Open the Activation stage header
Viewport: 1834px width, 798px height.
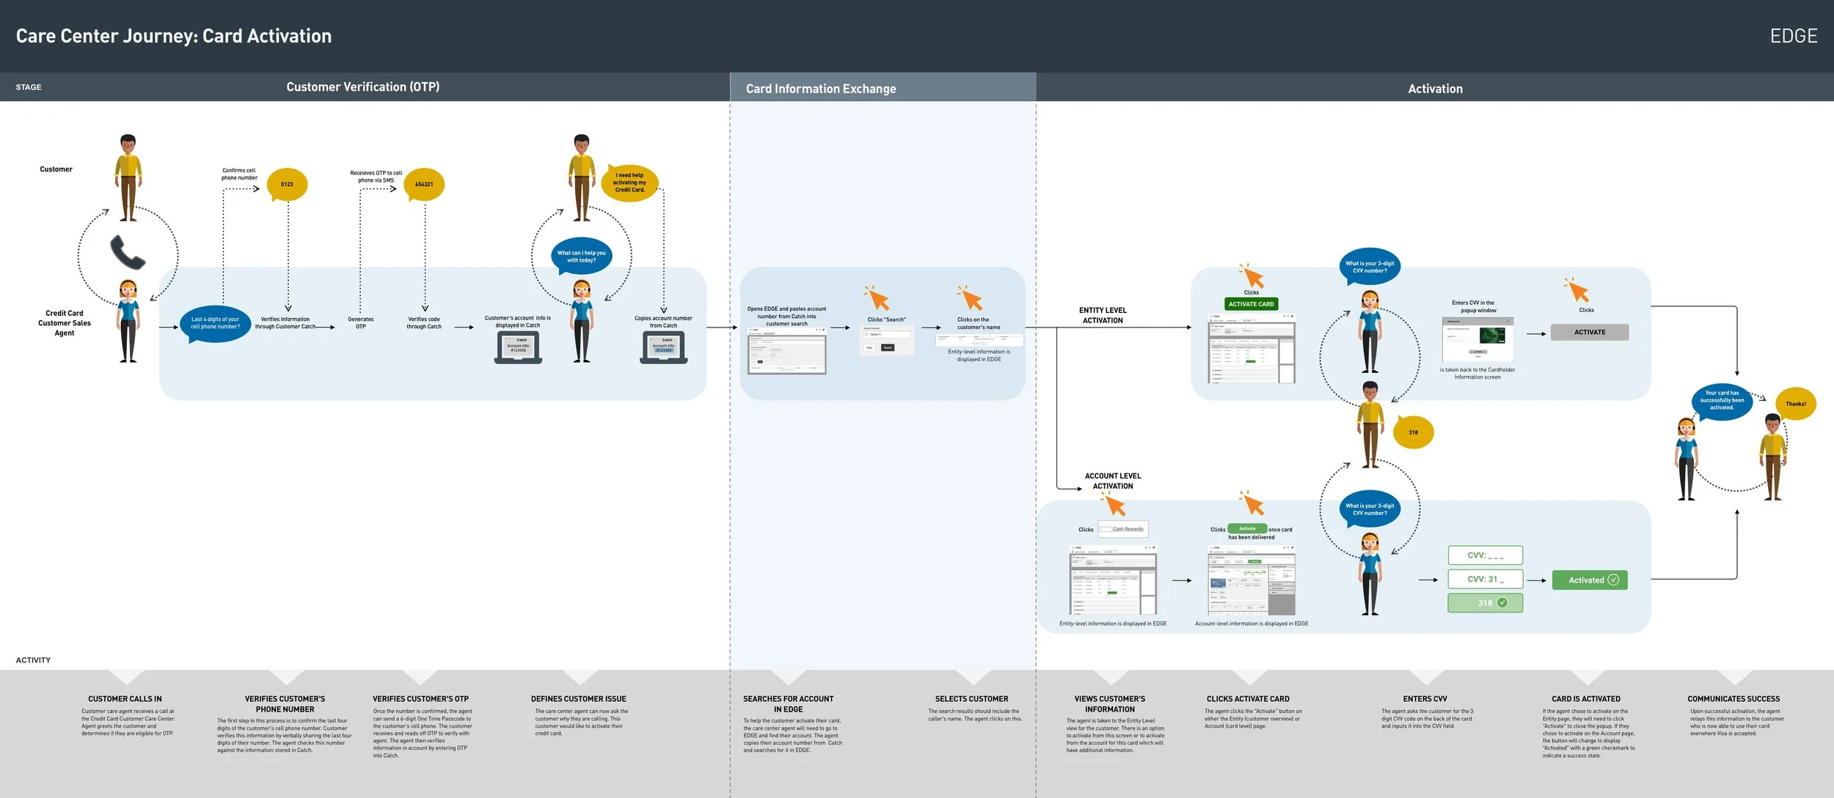click(x=1435, y=89)
